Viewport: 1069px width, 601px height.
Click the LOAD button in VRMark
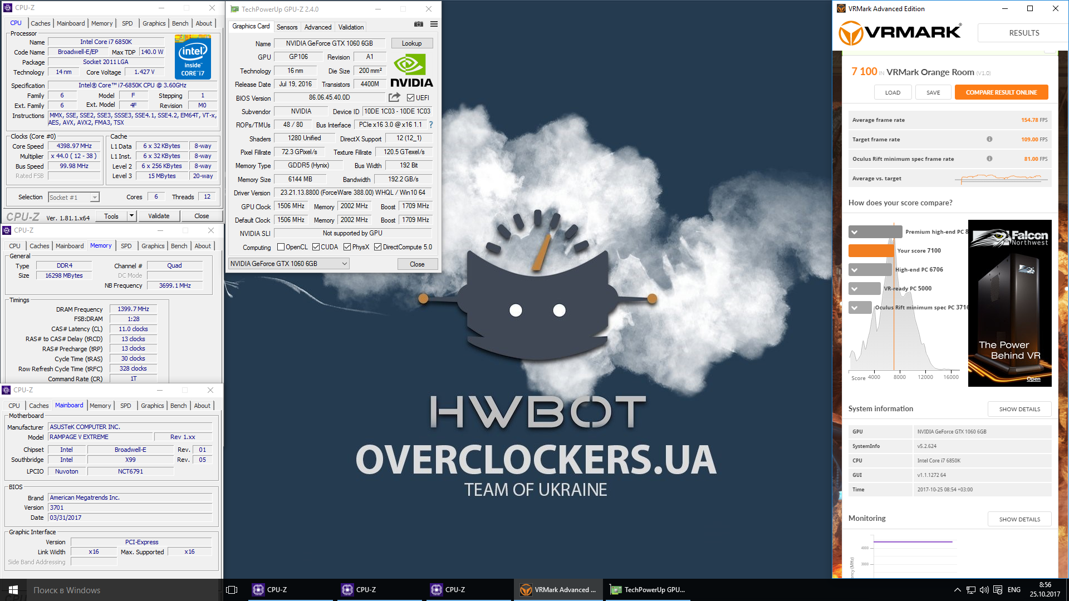click(x=893, y=92)
